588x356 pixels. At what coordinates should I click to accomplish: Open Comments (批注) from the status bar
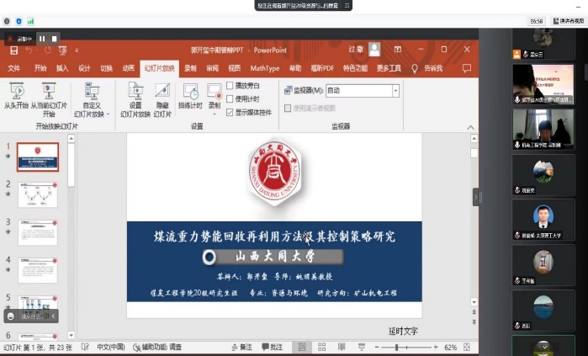273,347
